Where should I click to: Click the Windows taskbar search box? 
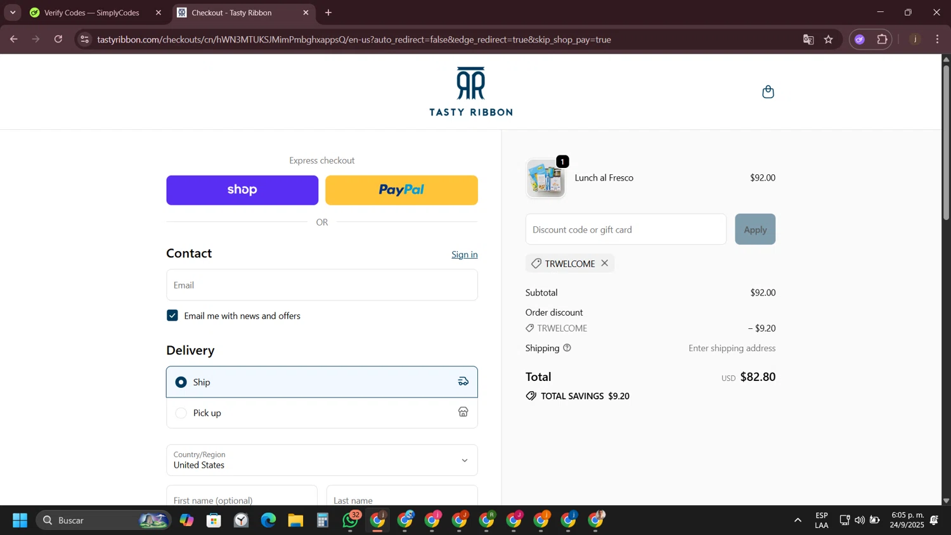pos(103,520)
